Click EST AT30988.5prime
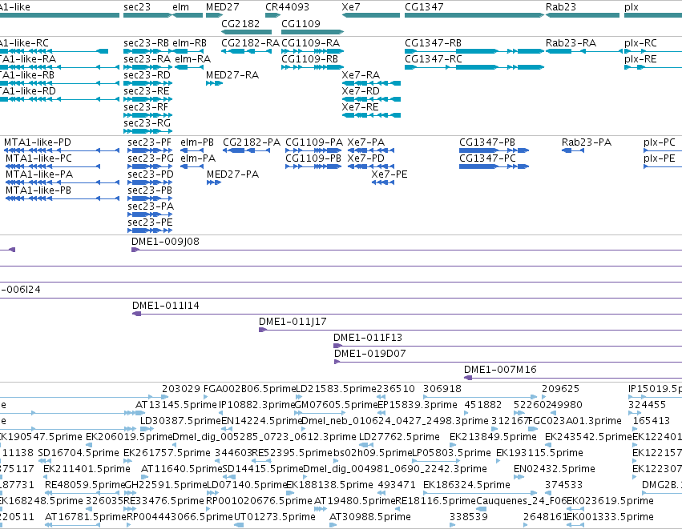This screenshot has height=529, width=682. point(369,516)
